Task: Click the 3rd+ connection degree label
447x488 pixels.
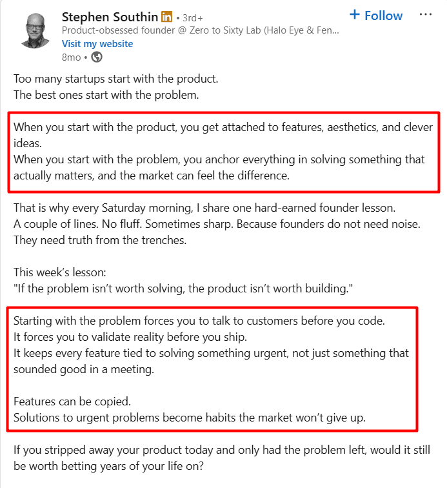Action: [x=190, y=17]
